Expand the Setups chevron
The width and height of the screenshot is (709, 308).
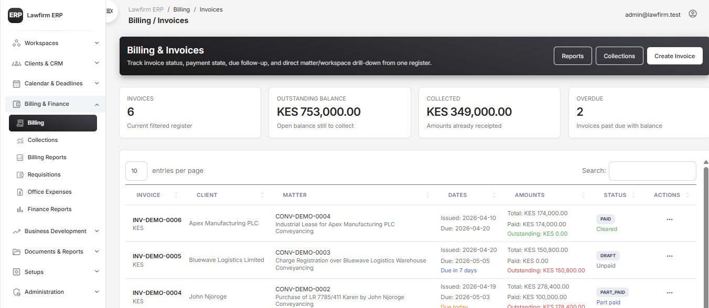pyautogui.click(x=96, y=272)
